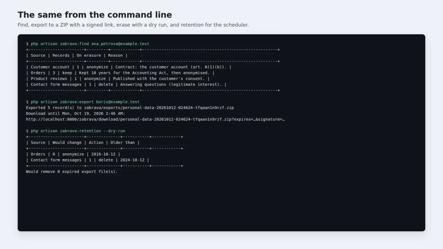Click "Would remove 0 expired export file(s)." line
The width and height of the screenshot is (443, 249).
(72, 172)
